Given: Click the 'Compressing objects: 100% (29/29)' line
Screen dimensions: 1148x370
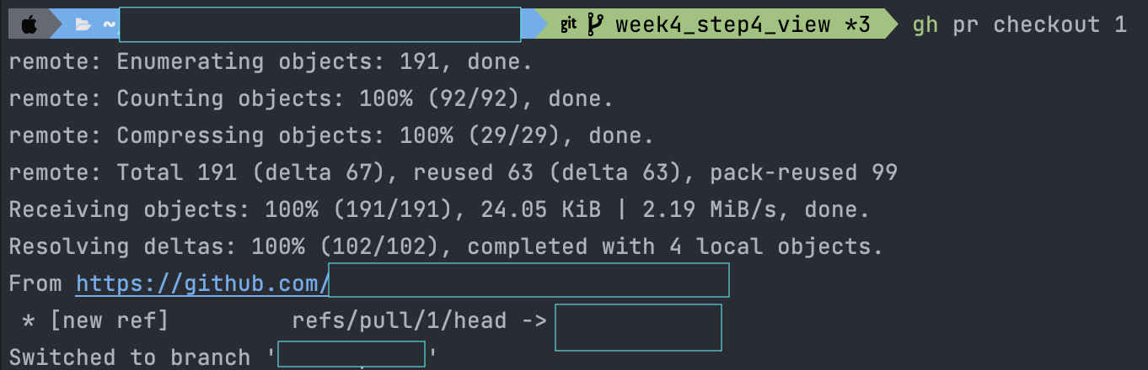Looking at the screenshot, I should [331, 135].
